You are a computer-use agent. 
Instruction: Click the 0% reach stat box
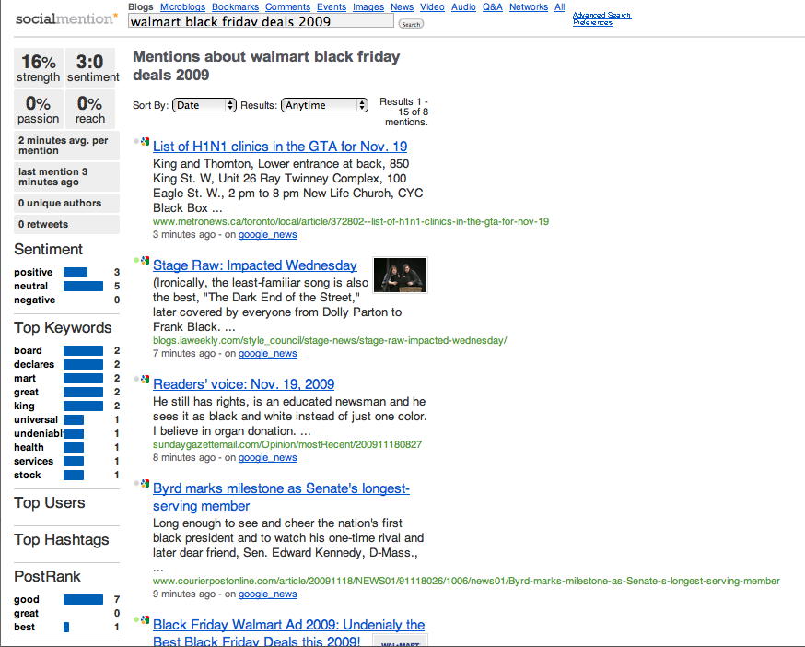point(90,110)
